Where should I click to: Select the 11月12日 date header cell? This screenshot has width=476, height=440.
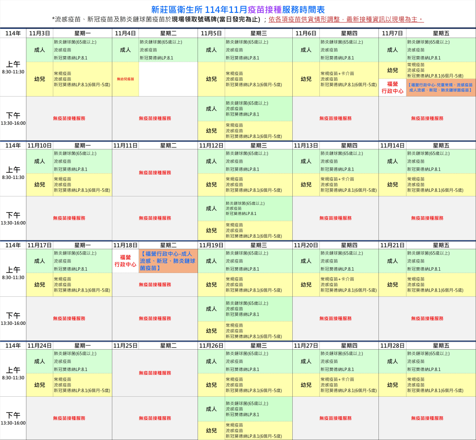(211, 146)
